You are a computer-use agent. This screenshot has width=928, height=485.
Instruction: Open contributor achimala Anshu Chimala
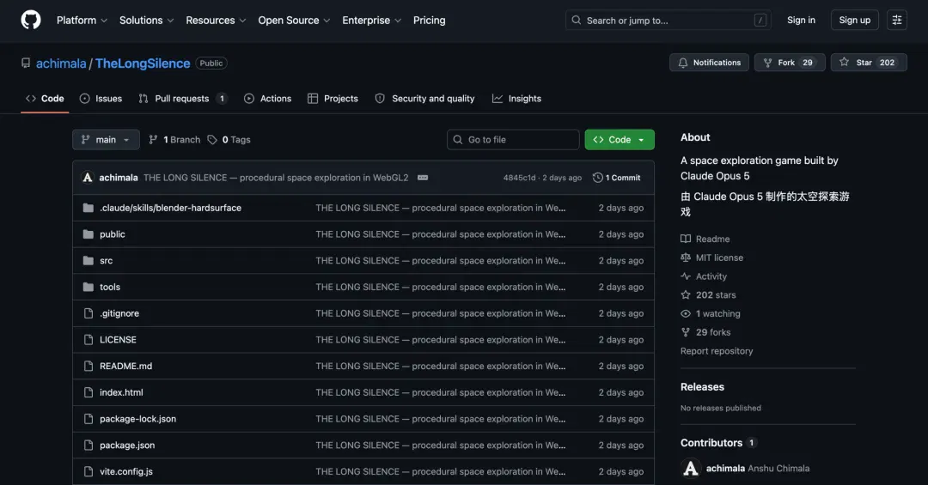coord(745,469)
